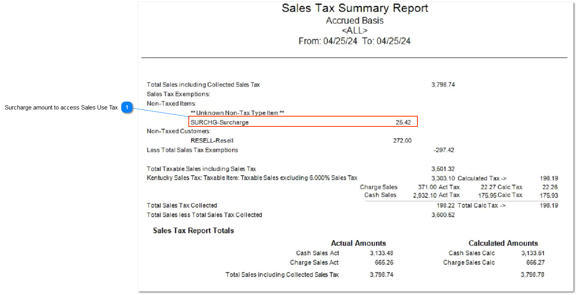Click the "Accrued Basis" subtitle
The image size is (577, 295).
[355, 20]
